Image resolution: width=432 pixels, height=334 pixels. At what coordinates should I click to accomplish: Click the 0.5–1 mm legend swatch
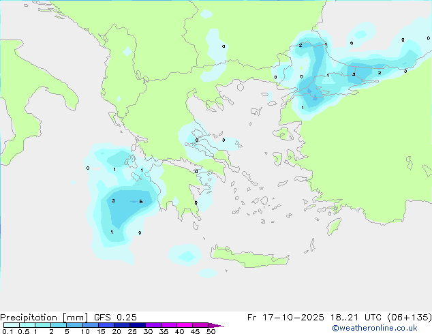27,325
